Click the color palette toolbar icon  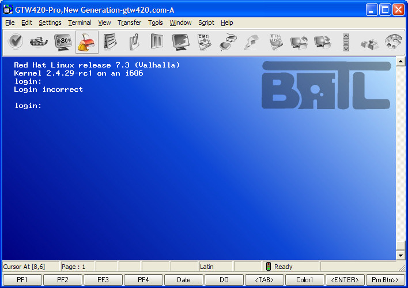click(x=392, y=42)
